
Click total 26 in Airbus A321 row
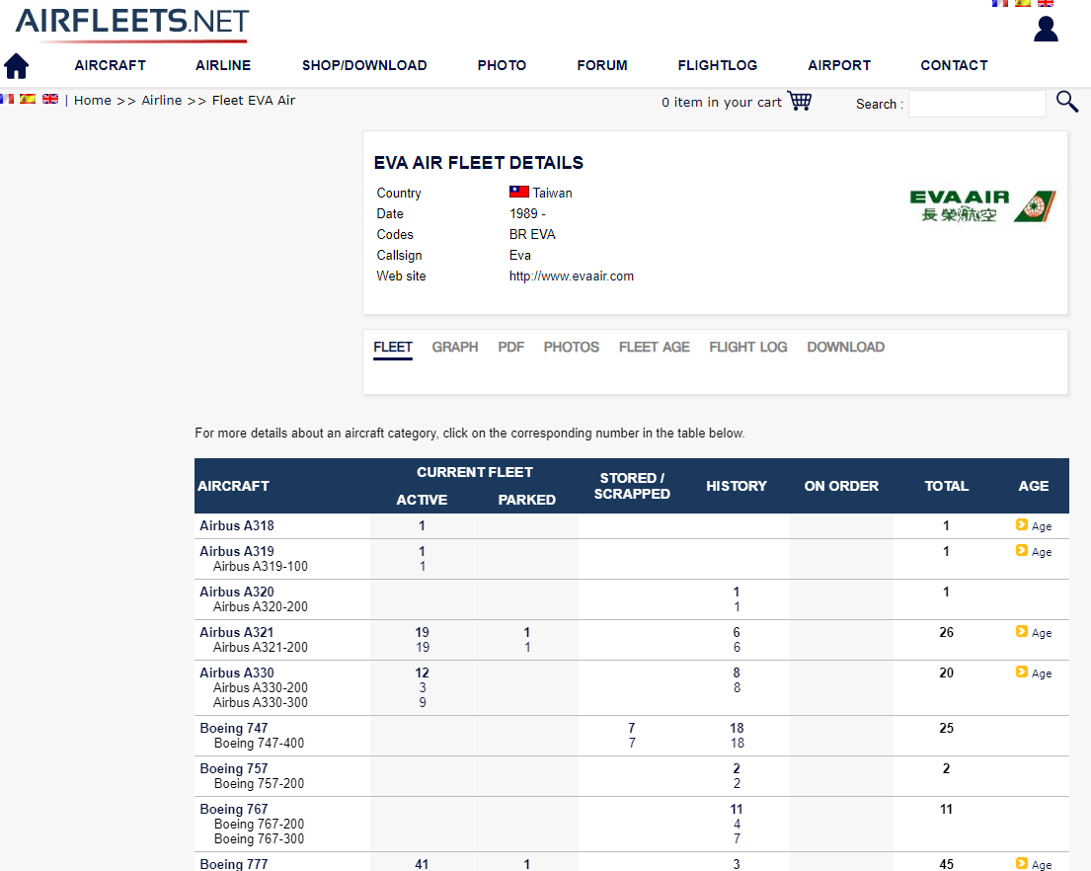click(946, 632)
